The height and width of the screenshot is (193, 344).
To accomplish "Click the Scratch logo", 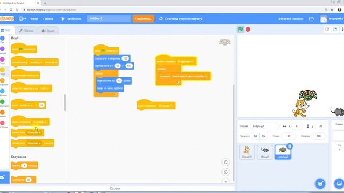I will [6, 19].
